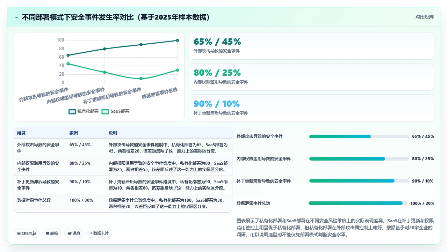Screen dimensions: 448x252
Task: Click the lightning icon beside the page title
Action: pyautogui.click(x=16, y=17)
